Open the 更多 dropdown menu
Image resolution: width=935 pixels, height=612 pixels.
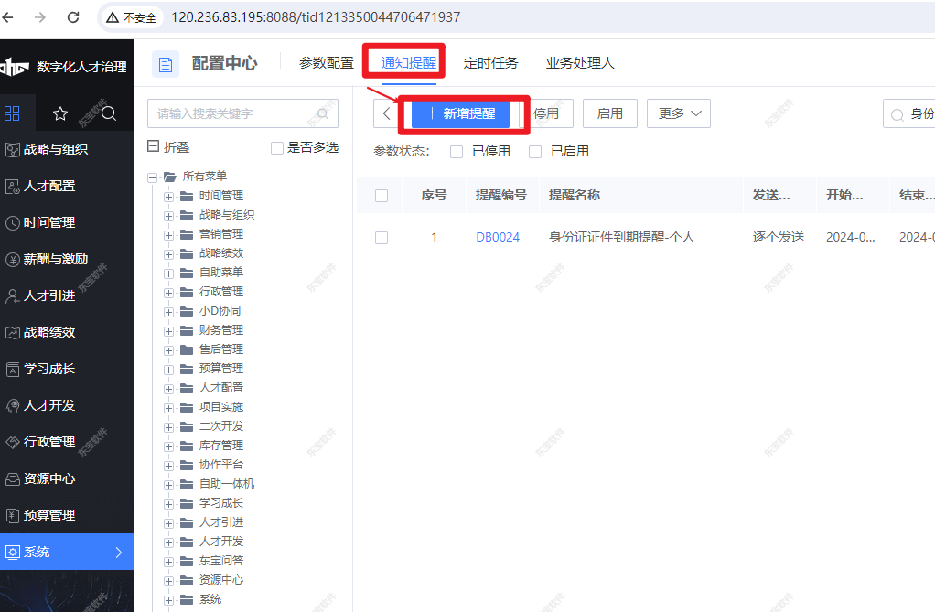678,113
